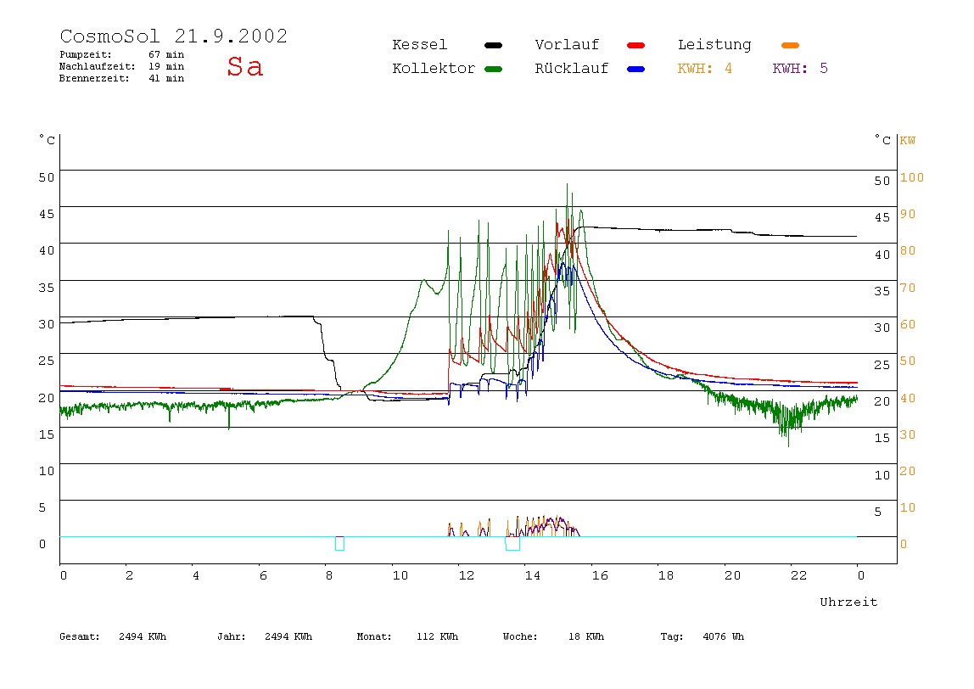Click the cyan burner pulse near hour 8
The image size is (974, 689).
(x=339, y=544)
